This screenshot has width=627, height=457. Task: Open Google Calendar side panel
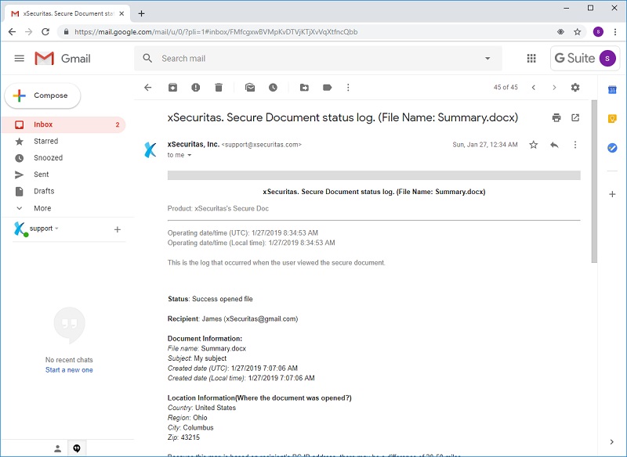coord(612,90)
